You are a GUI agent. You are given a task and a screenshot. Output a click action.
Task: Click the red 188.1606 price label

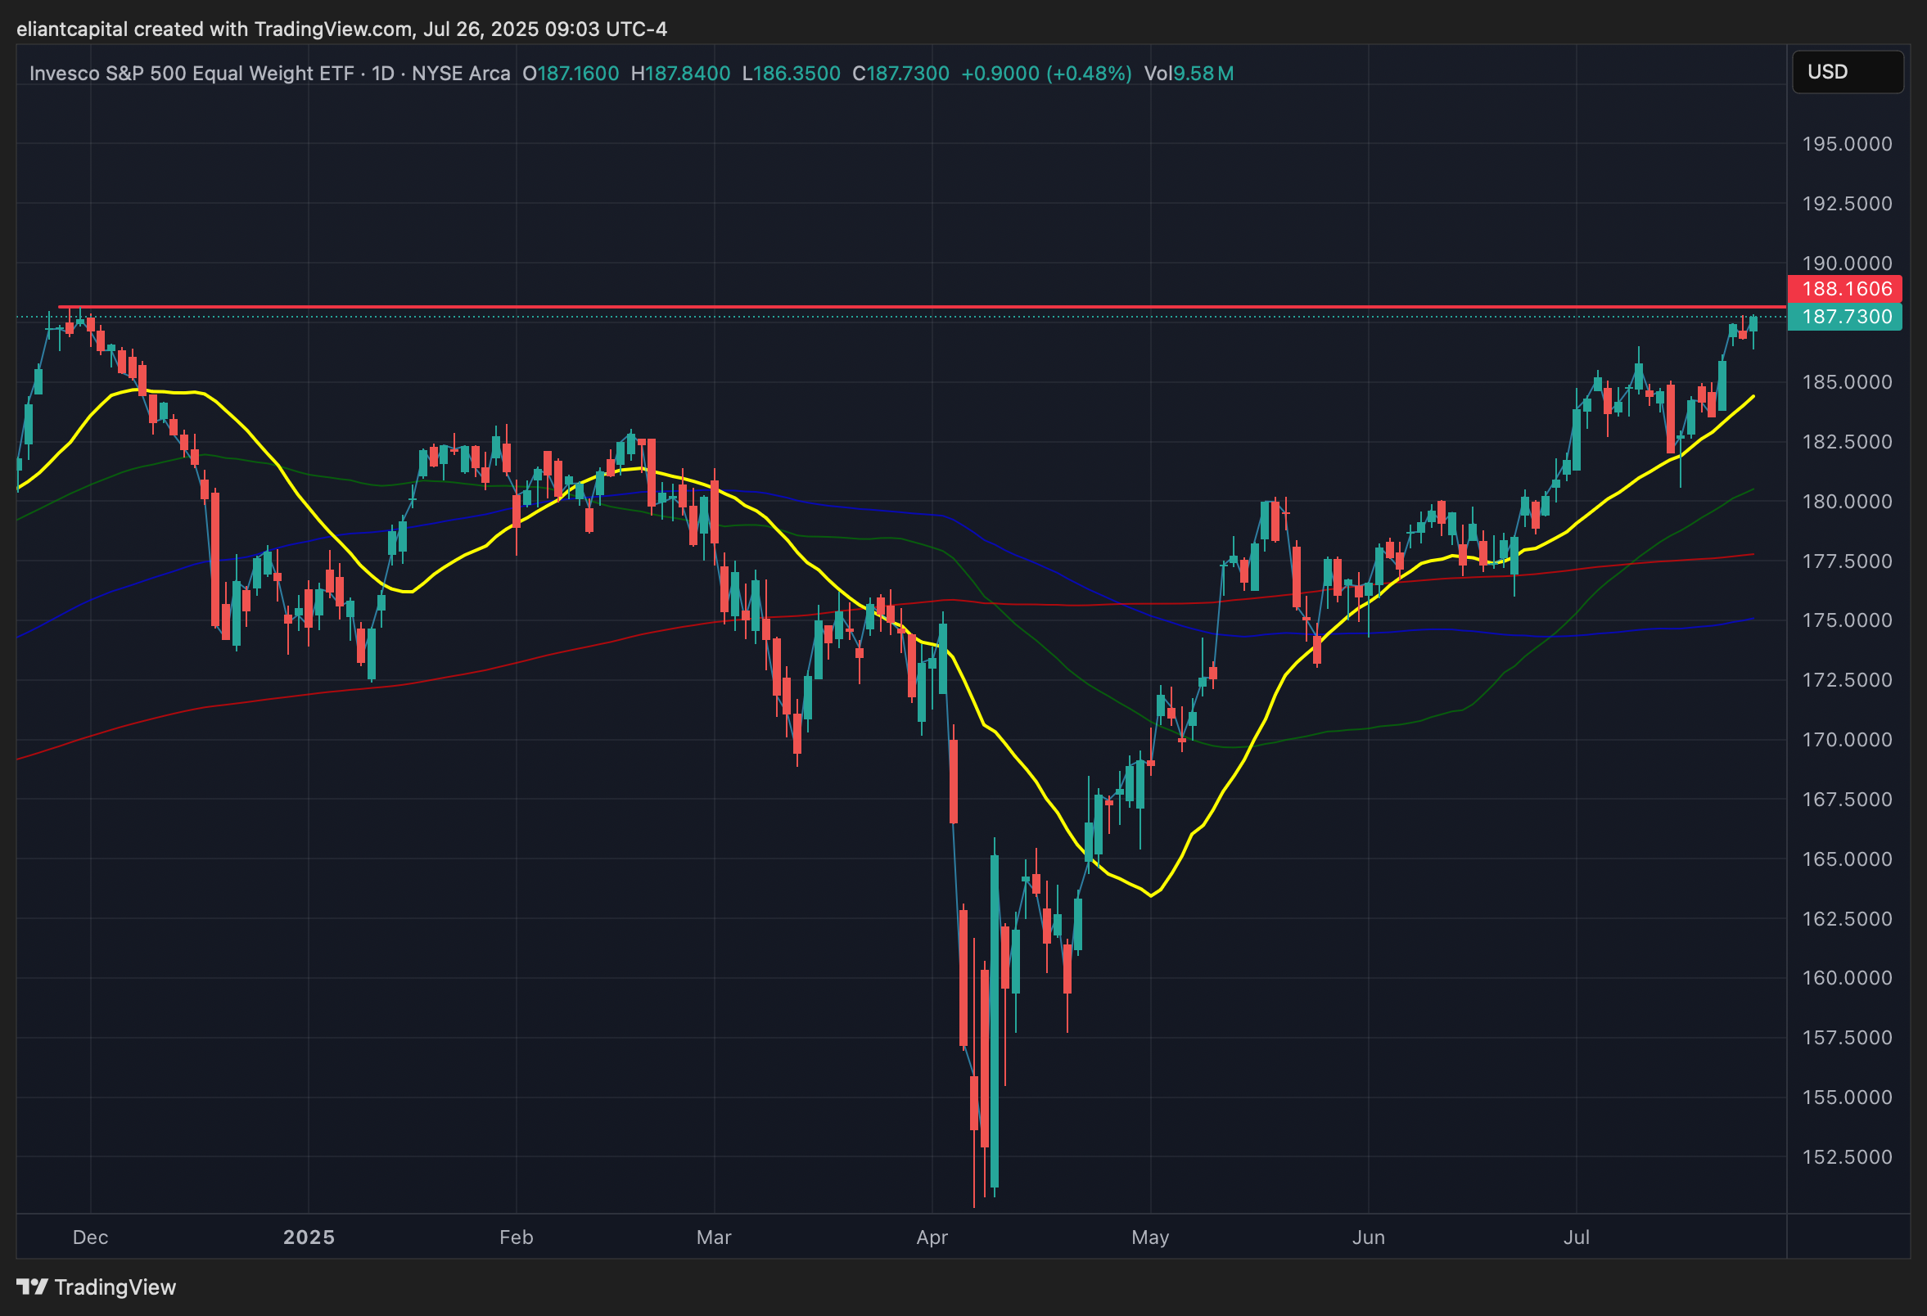point(1847,288)
